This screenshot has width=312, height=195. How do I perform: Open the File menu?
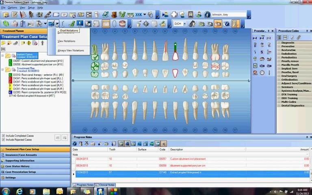pyautogui.click(x=3, y=8)
